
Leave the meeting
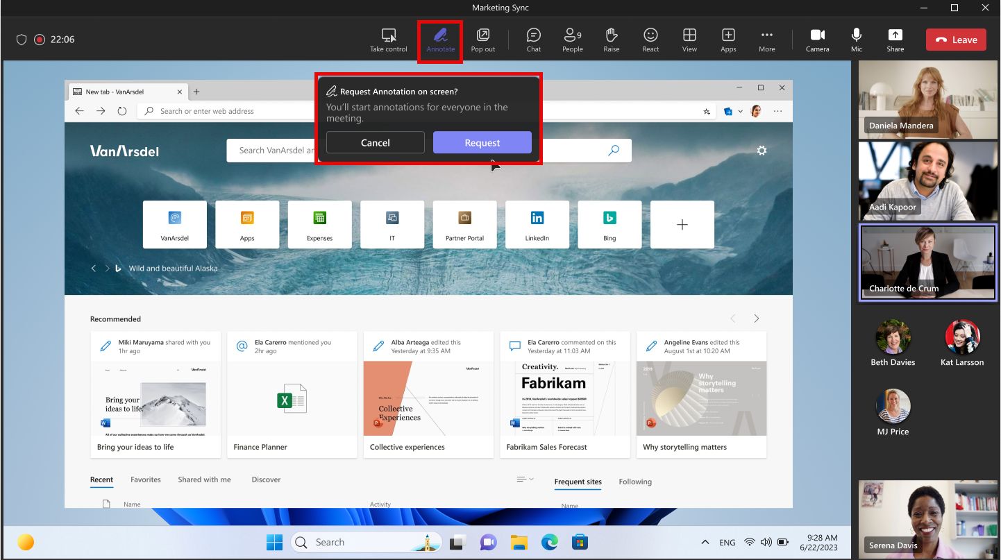(x=956, y=40)
